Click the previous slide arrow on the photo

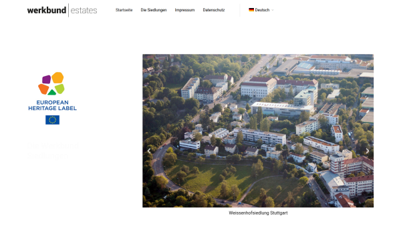pyautogui.click(x=149, y=151)
